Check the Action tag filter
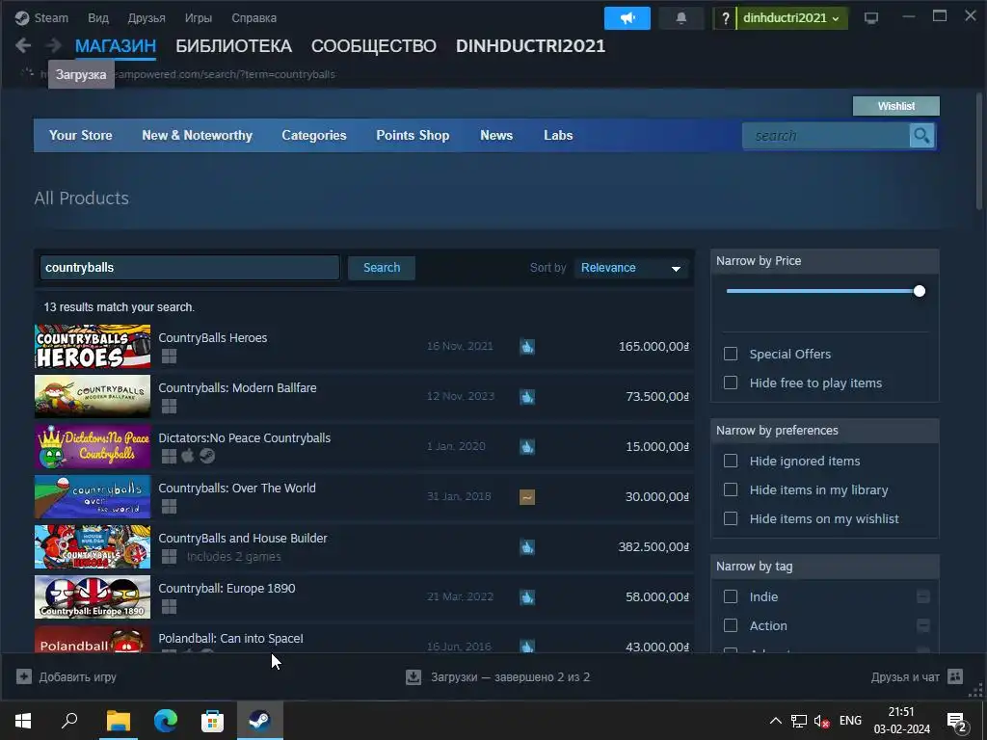The image size is (987, 740). pos(731,625)
